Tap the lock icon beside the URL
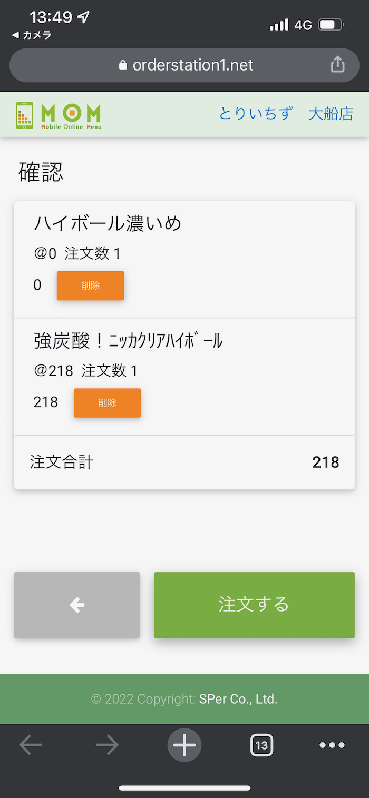This screenshot has width=369, height=798. [x=123, y=65]
